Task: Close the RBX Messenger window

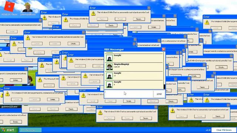Action: 164,49
